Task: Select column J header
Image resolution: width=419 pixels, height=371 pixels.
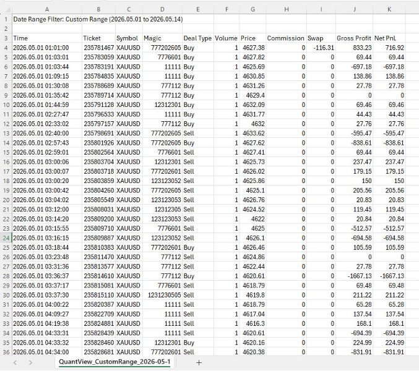Action: tap(355, 10)
